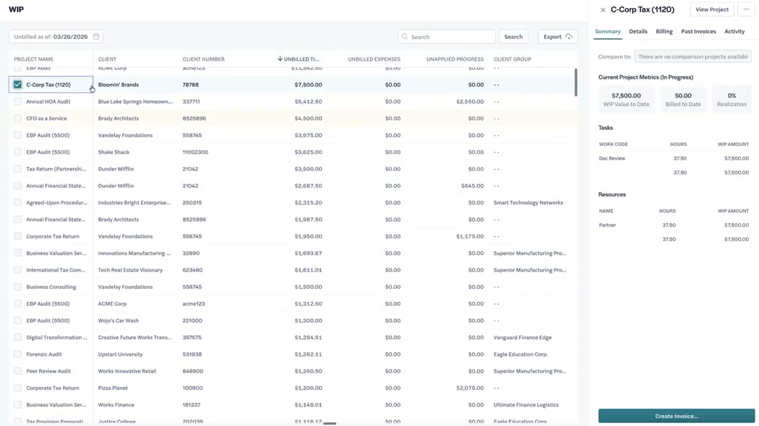Switch to the Details tab
Viewport: 759px width, 426px height.
(638, 32)
